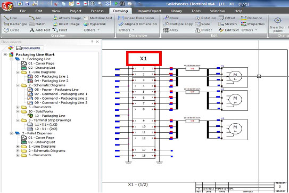Select the Line drawing tool
Screen dimensions: 289x193
(10, 18)
